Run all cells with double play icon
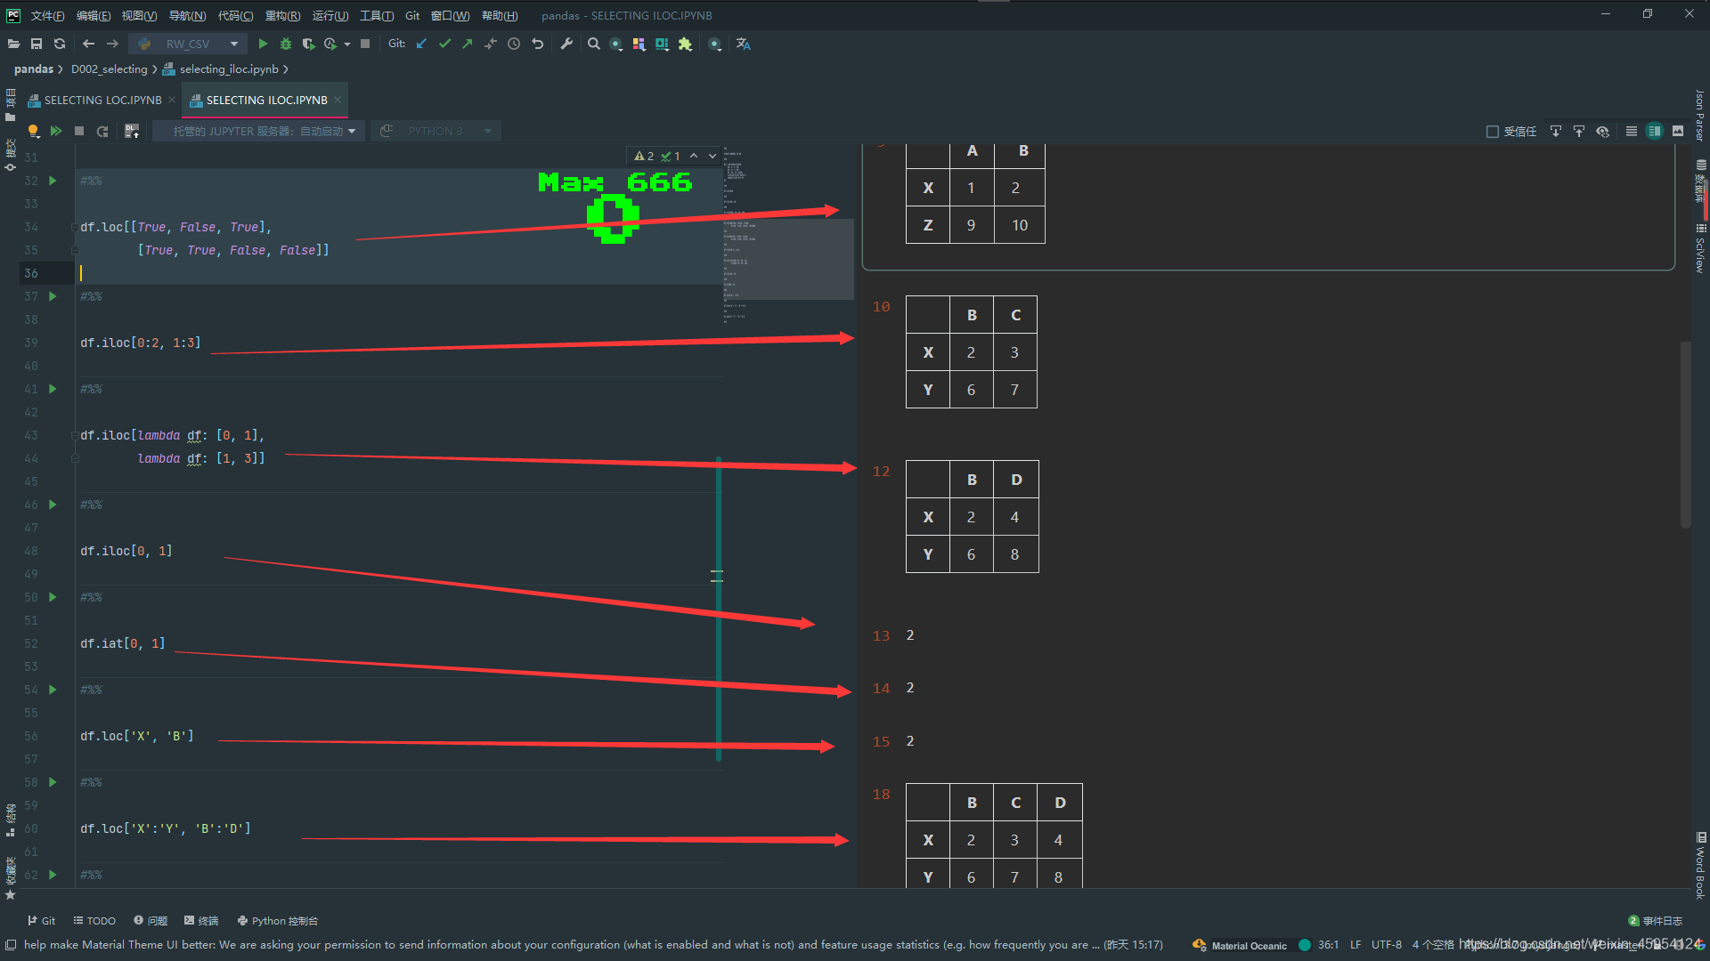 56,131
